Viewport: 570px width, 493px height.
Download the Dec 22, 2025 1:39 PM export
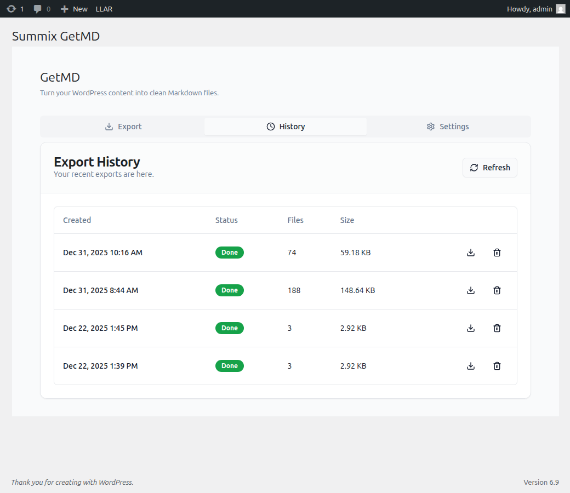tap(471, 366)
